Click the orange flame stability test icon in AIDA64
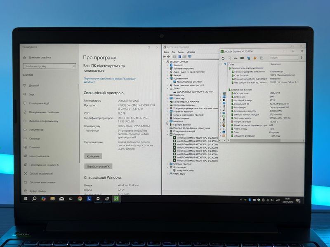330x247 pixels. click(x=255, y=58)
